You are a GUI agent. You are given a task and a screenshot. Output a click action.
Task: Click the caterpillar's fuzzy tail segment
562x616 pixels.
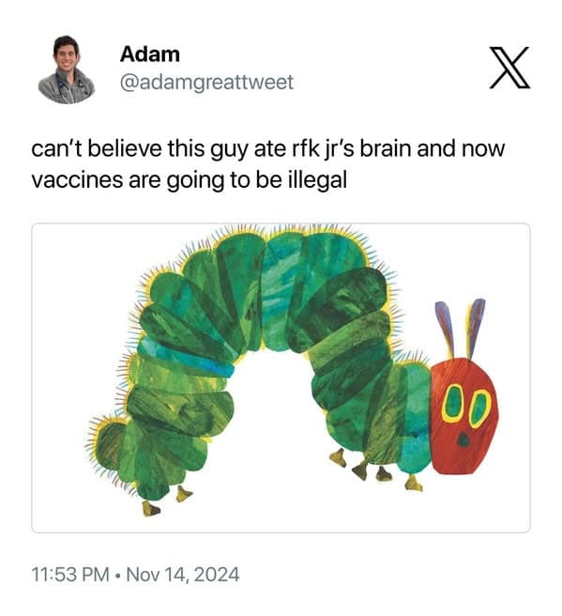tap(109, 444)
